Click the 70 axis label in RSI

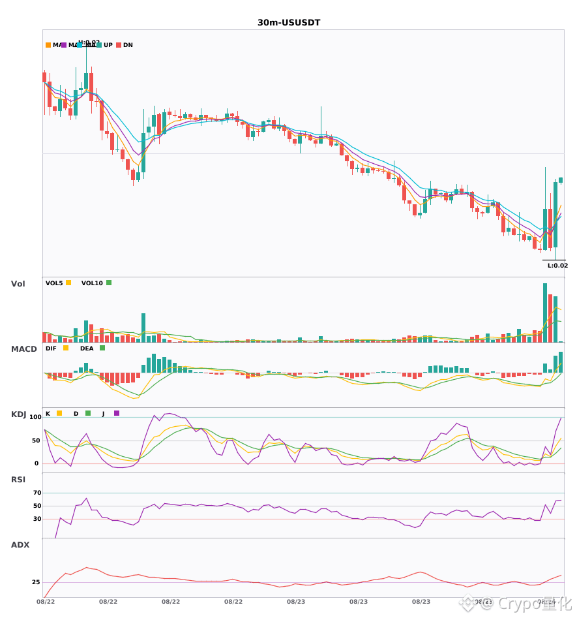tap(37, 493)
